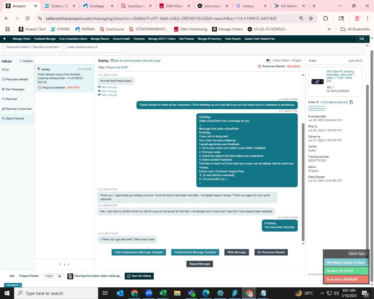Screen dimensions: 374x299
Task: Go to Sent Messages folder
Action: click(13, 89)
